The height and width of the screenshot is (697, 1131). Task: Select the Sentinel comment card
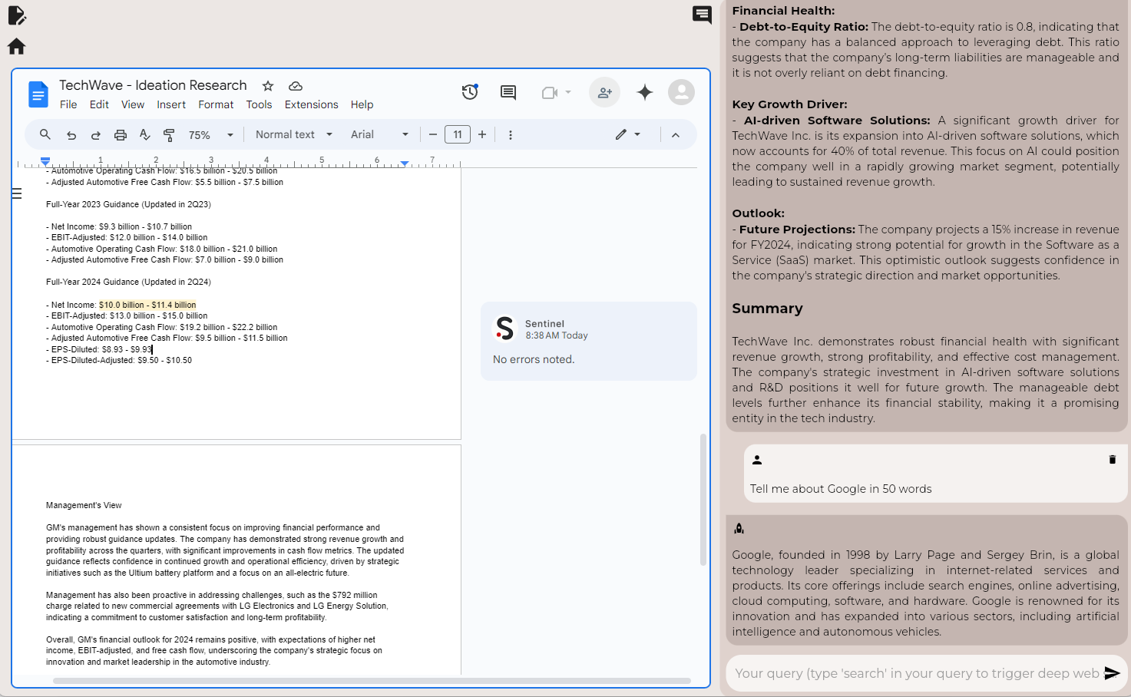pos(589,341)
